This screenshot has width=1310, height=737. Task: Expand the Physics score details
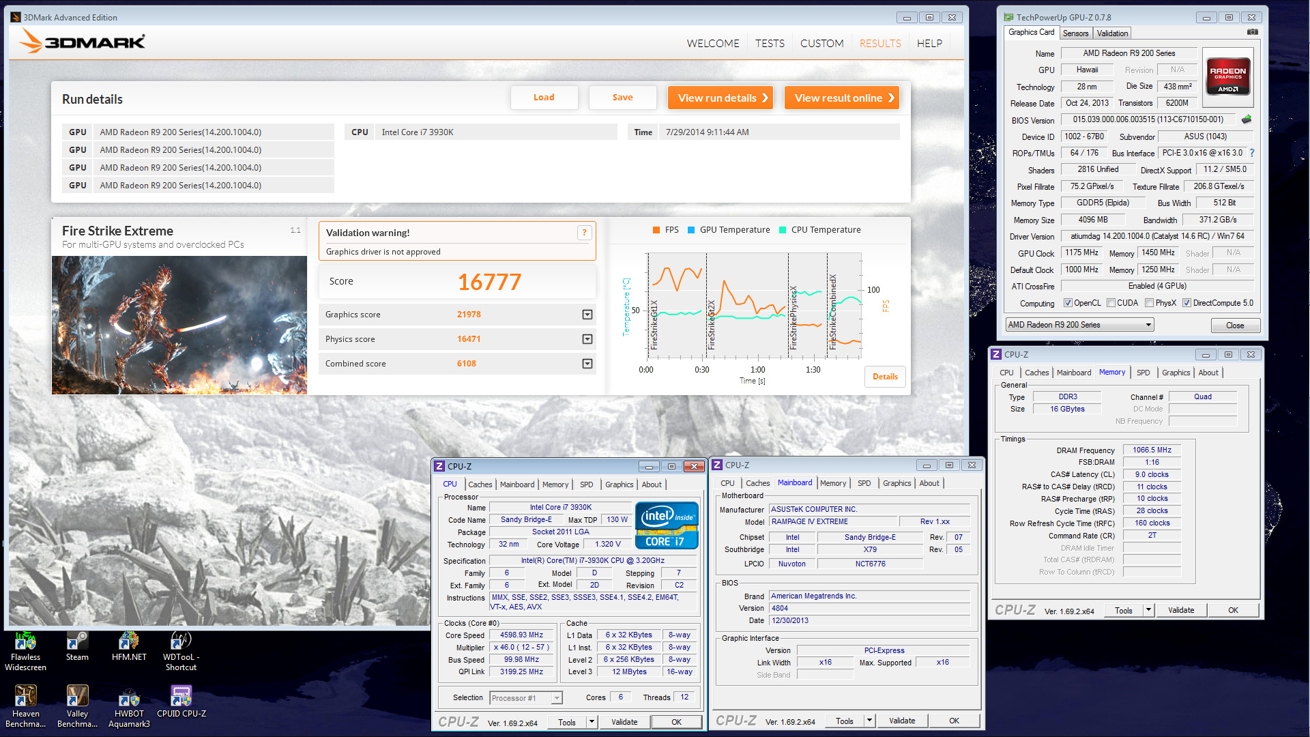pos(587,339)
